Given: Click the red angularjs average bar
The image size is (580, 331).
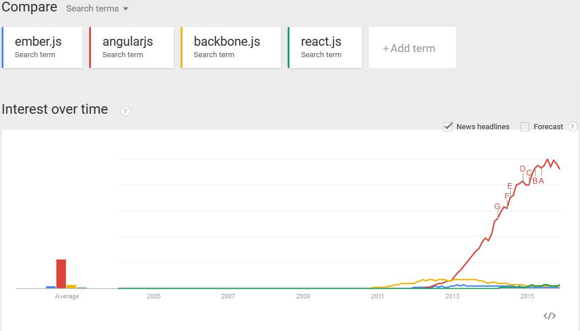Looking at the screenshot, I should [x=61, y=274].
